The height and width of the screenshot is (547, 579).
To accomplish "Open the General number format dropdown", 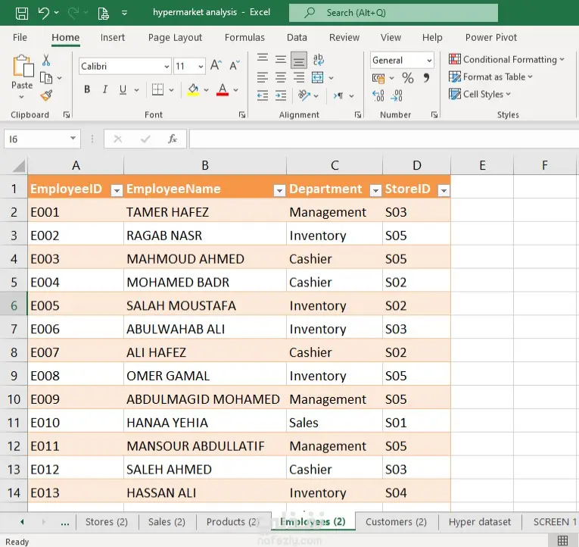I will pyautogui.click(x=429, y=61).
